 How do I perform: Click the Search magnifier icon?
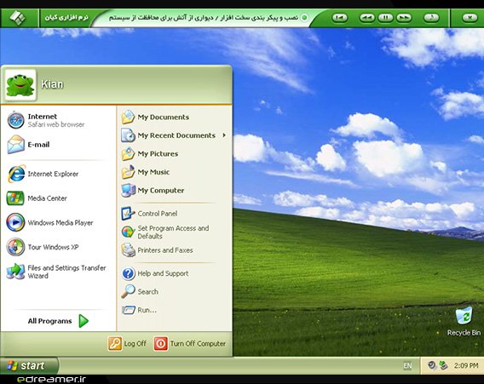[x=128, y=291]
